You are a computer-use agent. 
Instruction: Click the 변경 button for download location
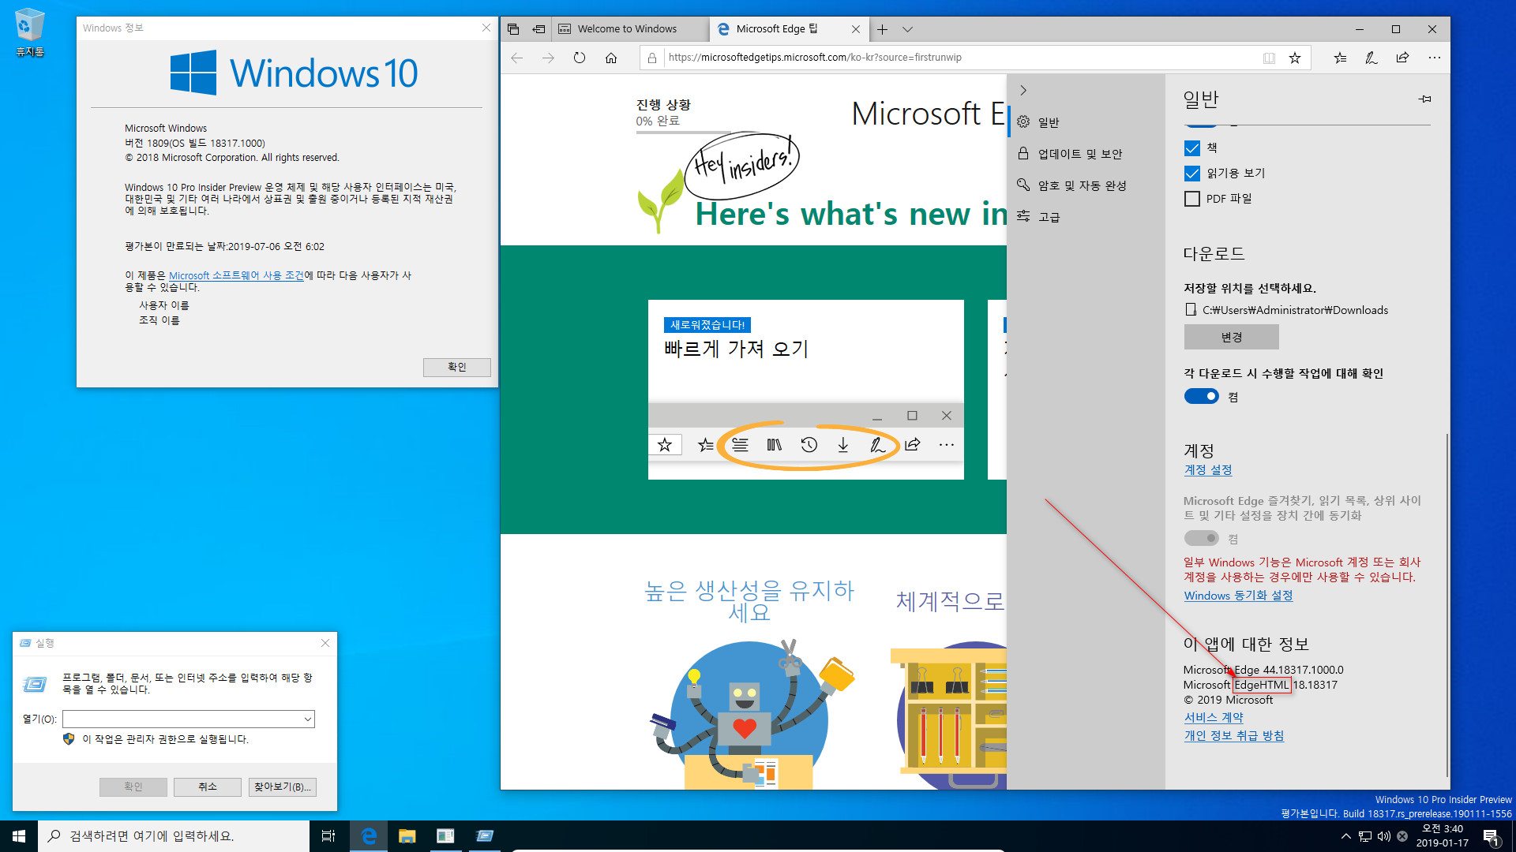click(1231, 336)
